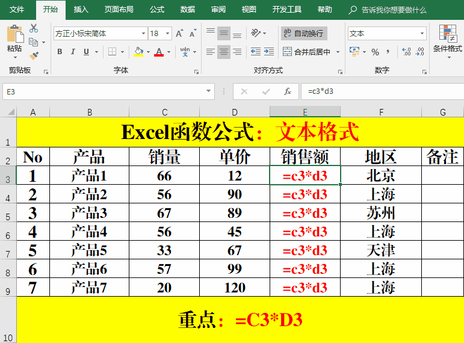Click the text orientation icon
Screen dimensions: 464x343
pos(256,33)
